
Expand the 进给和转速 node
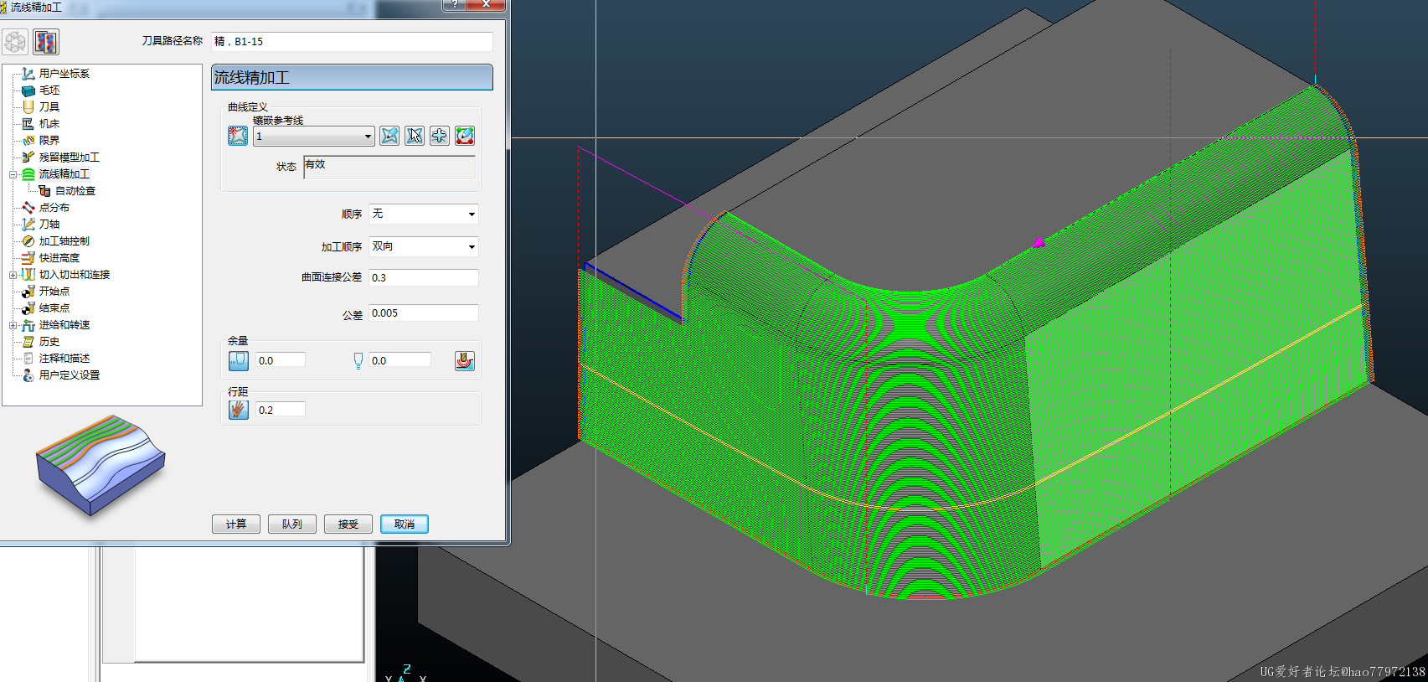(13, 325)
